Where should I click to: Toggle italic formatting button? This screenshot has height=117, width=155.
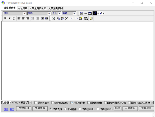pos(9,18)
